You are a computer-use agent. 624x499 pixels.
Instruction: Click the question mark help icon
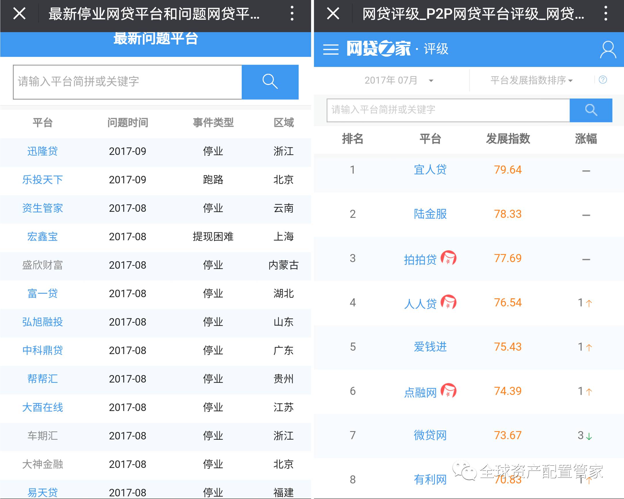point(603,80)
